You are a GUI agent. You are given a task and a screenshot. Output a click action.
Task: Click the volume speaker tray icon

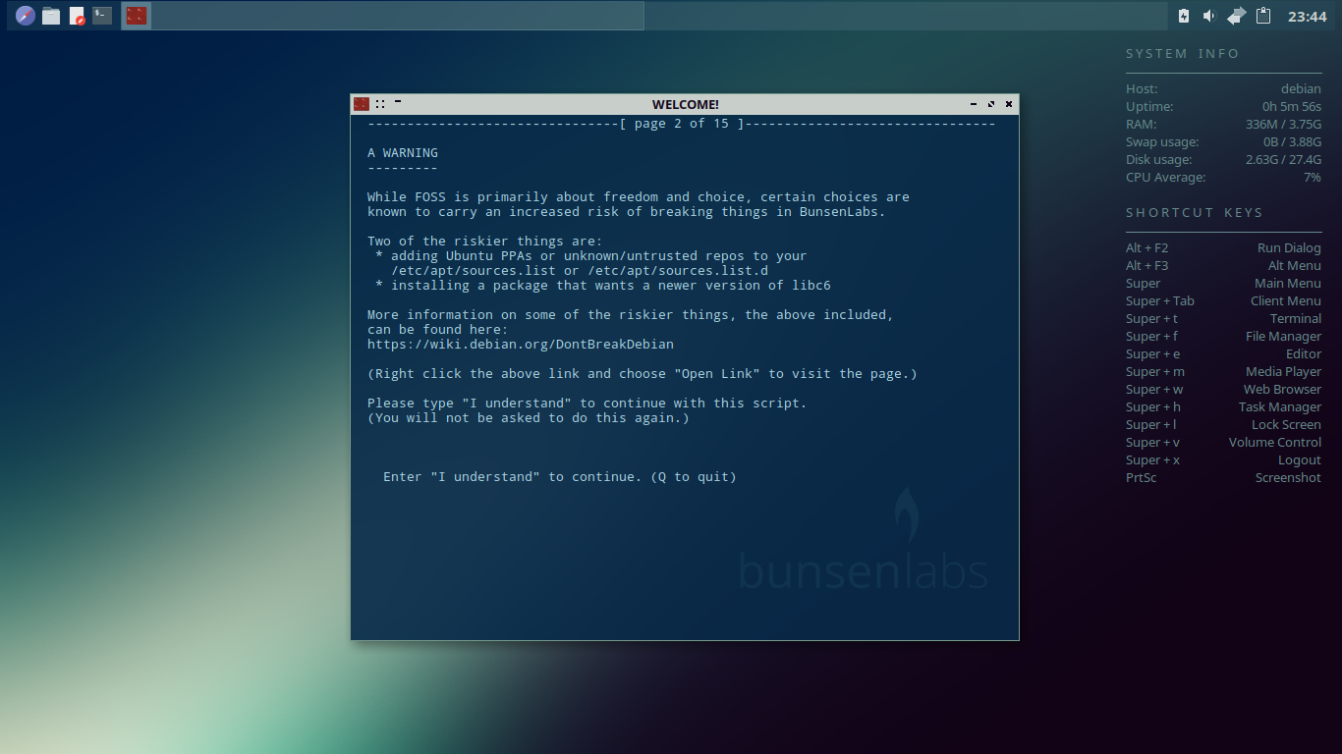tap(1209, 16)
